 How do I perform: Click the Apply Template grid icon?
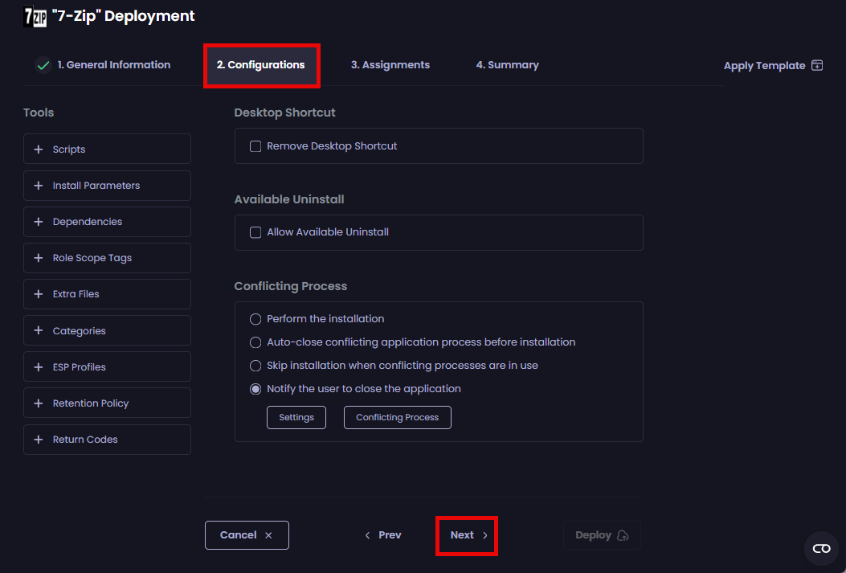point(817,65)
